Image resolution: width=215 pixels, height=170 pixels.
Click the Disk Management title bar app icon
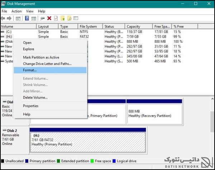point(3,4)
